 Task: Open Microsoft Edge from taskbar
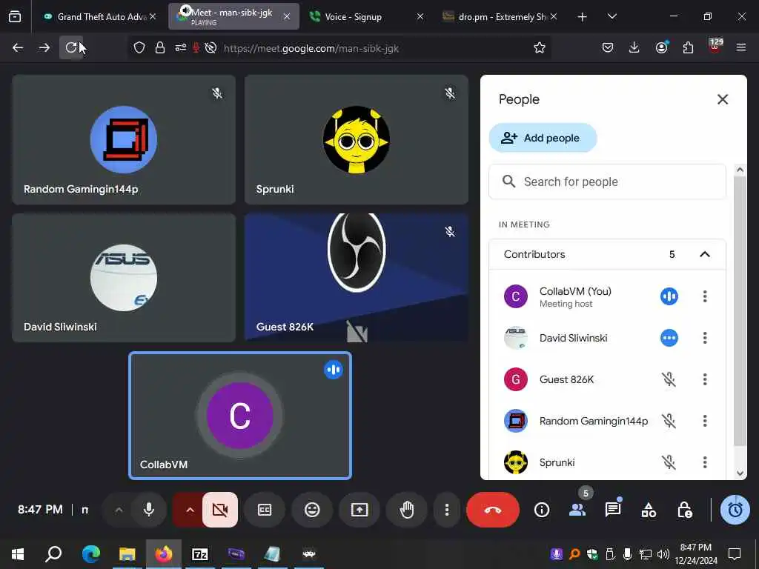tap(91, 554)
